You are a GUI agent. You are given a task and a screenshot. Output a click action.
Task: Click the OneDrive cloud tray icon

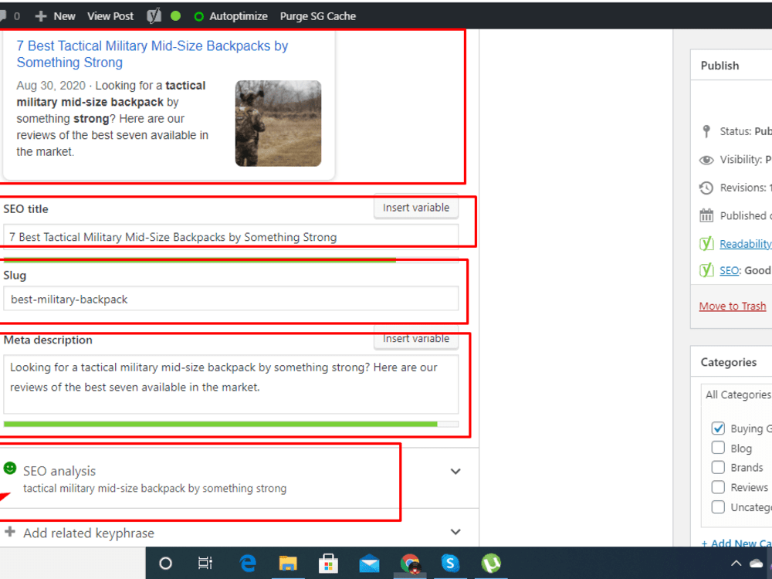pos(757,564)
